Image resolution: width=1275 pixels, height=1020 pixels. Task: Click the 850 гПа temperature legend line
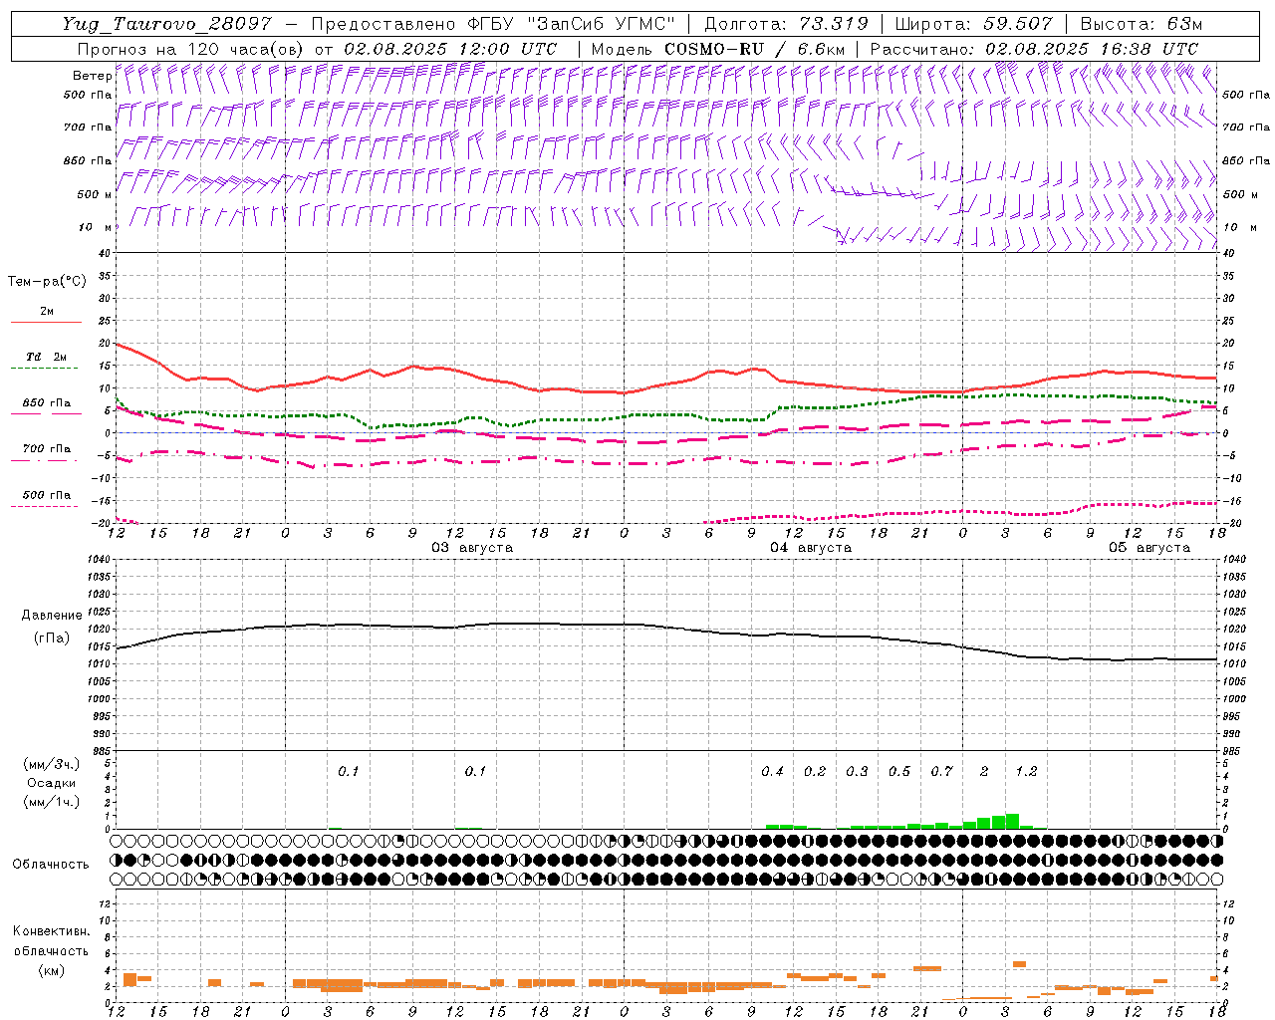44,413
